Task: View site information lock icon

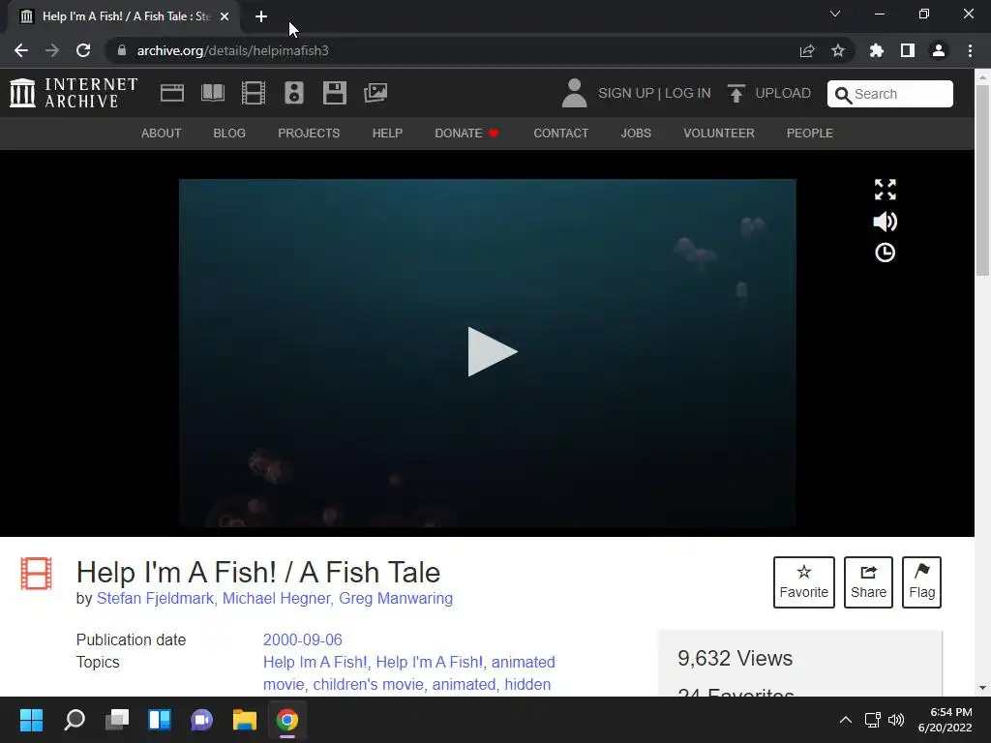Action: pyautogui.click(x=122, y=50)
